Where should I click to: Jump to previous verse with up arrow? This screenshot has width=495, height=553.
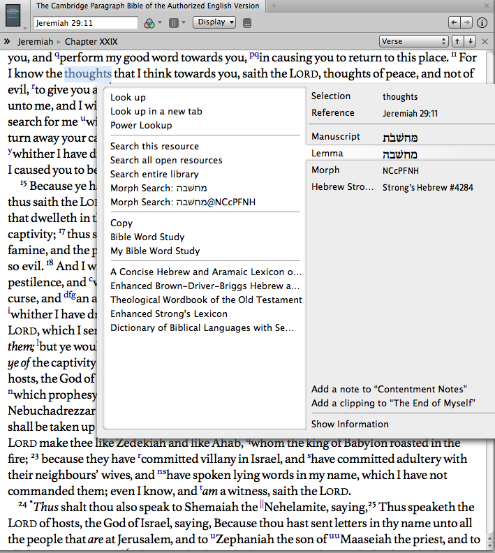(457, 41)
